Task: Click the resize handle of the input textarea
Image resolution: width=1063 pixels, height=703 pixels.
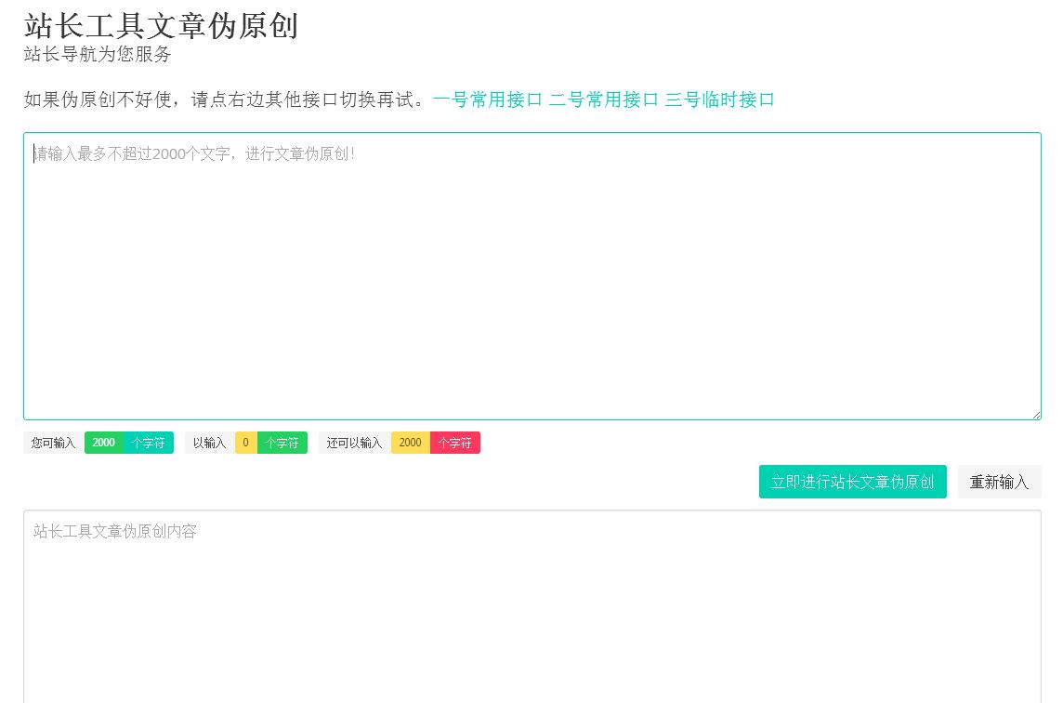Action: click(x=1036, y=415)
